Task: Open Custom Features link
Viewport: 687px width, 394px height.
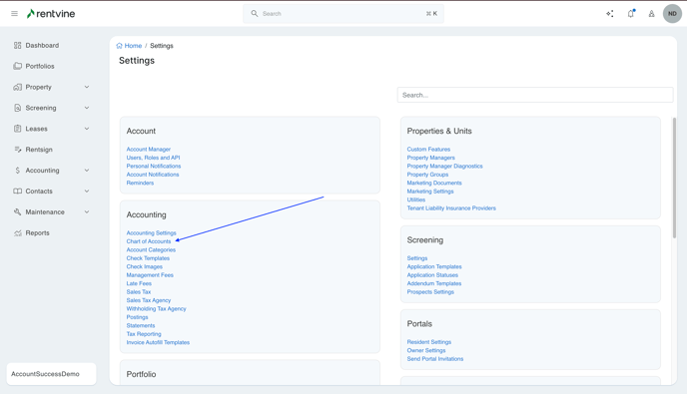Action: coord(428,150)
